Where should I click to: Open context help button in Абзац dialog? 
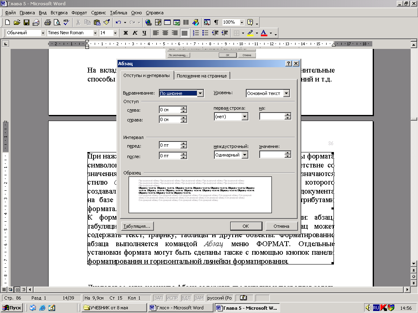(x=289, y=63)
